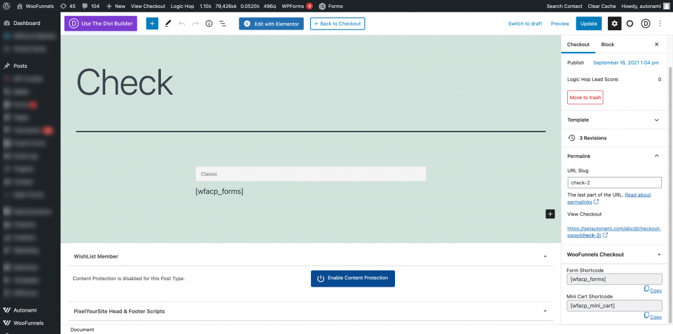Viewport: 673px width, 334px height.
Task: Click Use The Divi Builder button
Action: [x=101, y=24]
